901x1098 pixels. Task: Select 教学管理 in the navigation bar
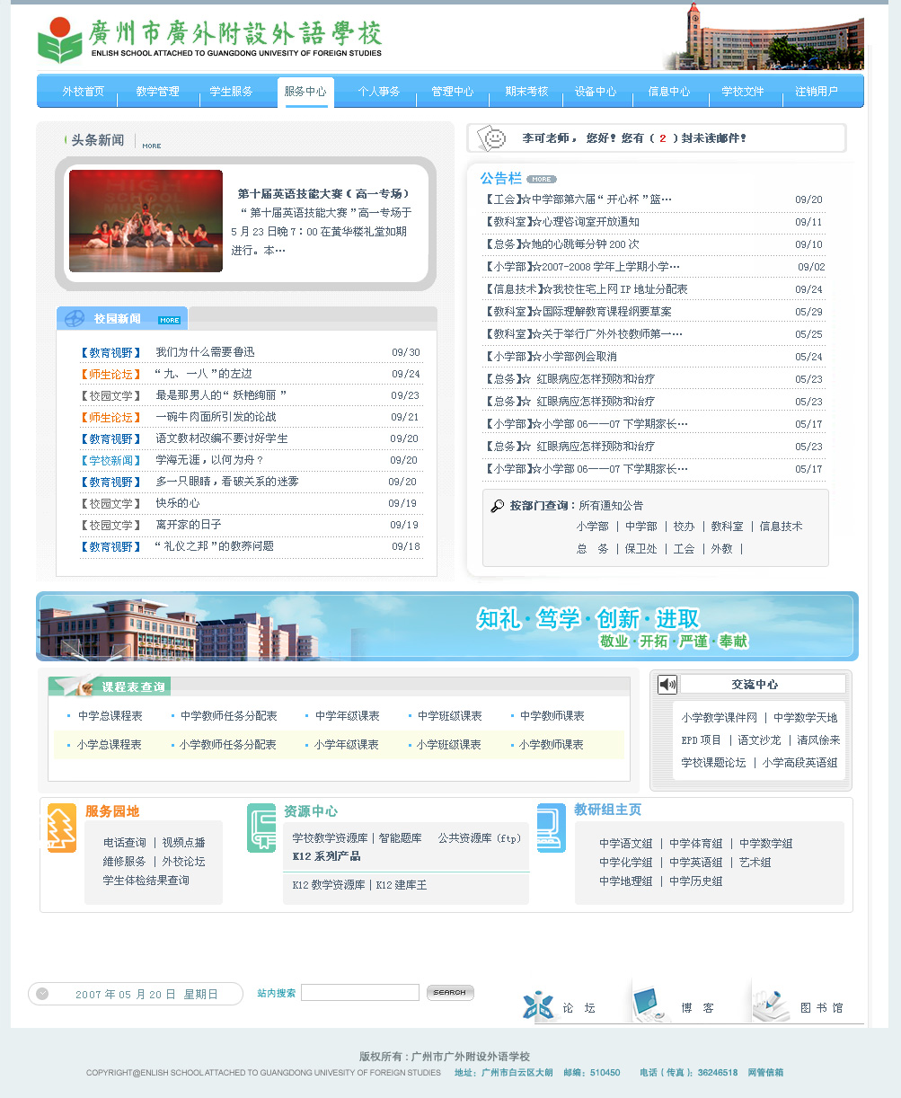[157, 92]
